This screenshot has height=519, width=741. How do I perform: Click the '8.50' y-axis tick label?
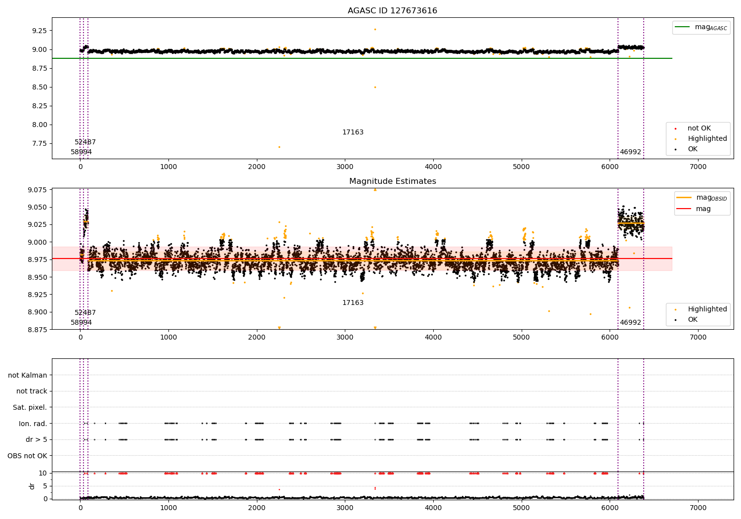coord(40,87)
